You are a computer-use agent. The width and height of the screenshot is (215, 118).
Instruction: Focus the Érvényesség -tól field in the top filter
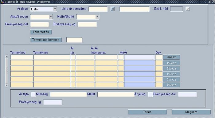[40, 25]
